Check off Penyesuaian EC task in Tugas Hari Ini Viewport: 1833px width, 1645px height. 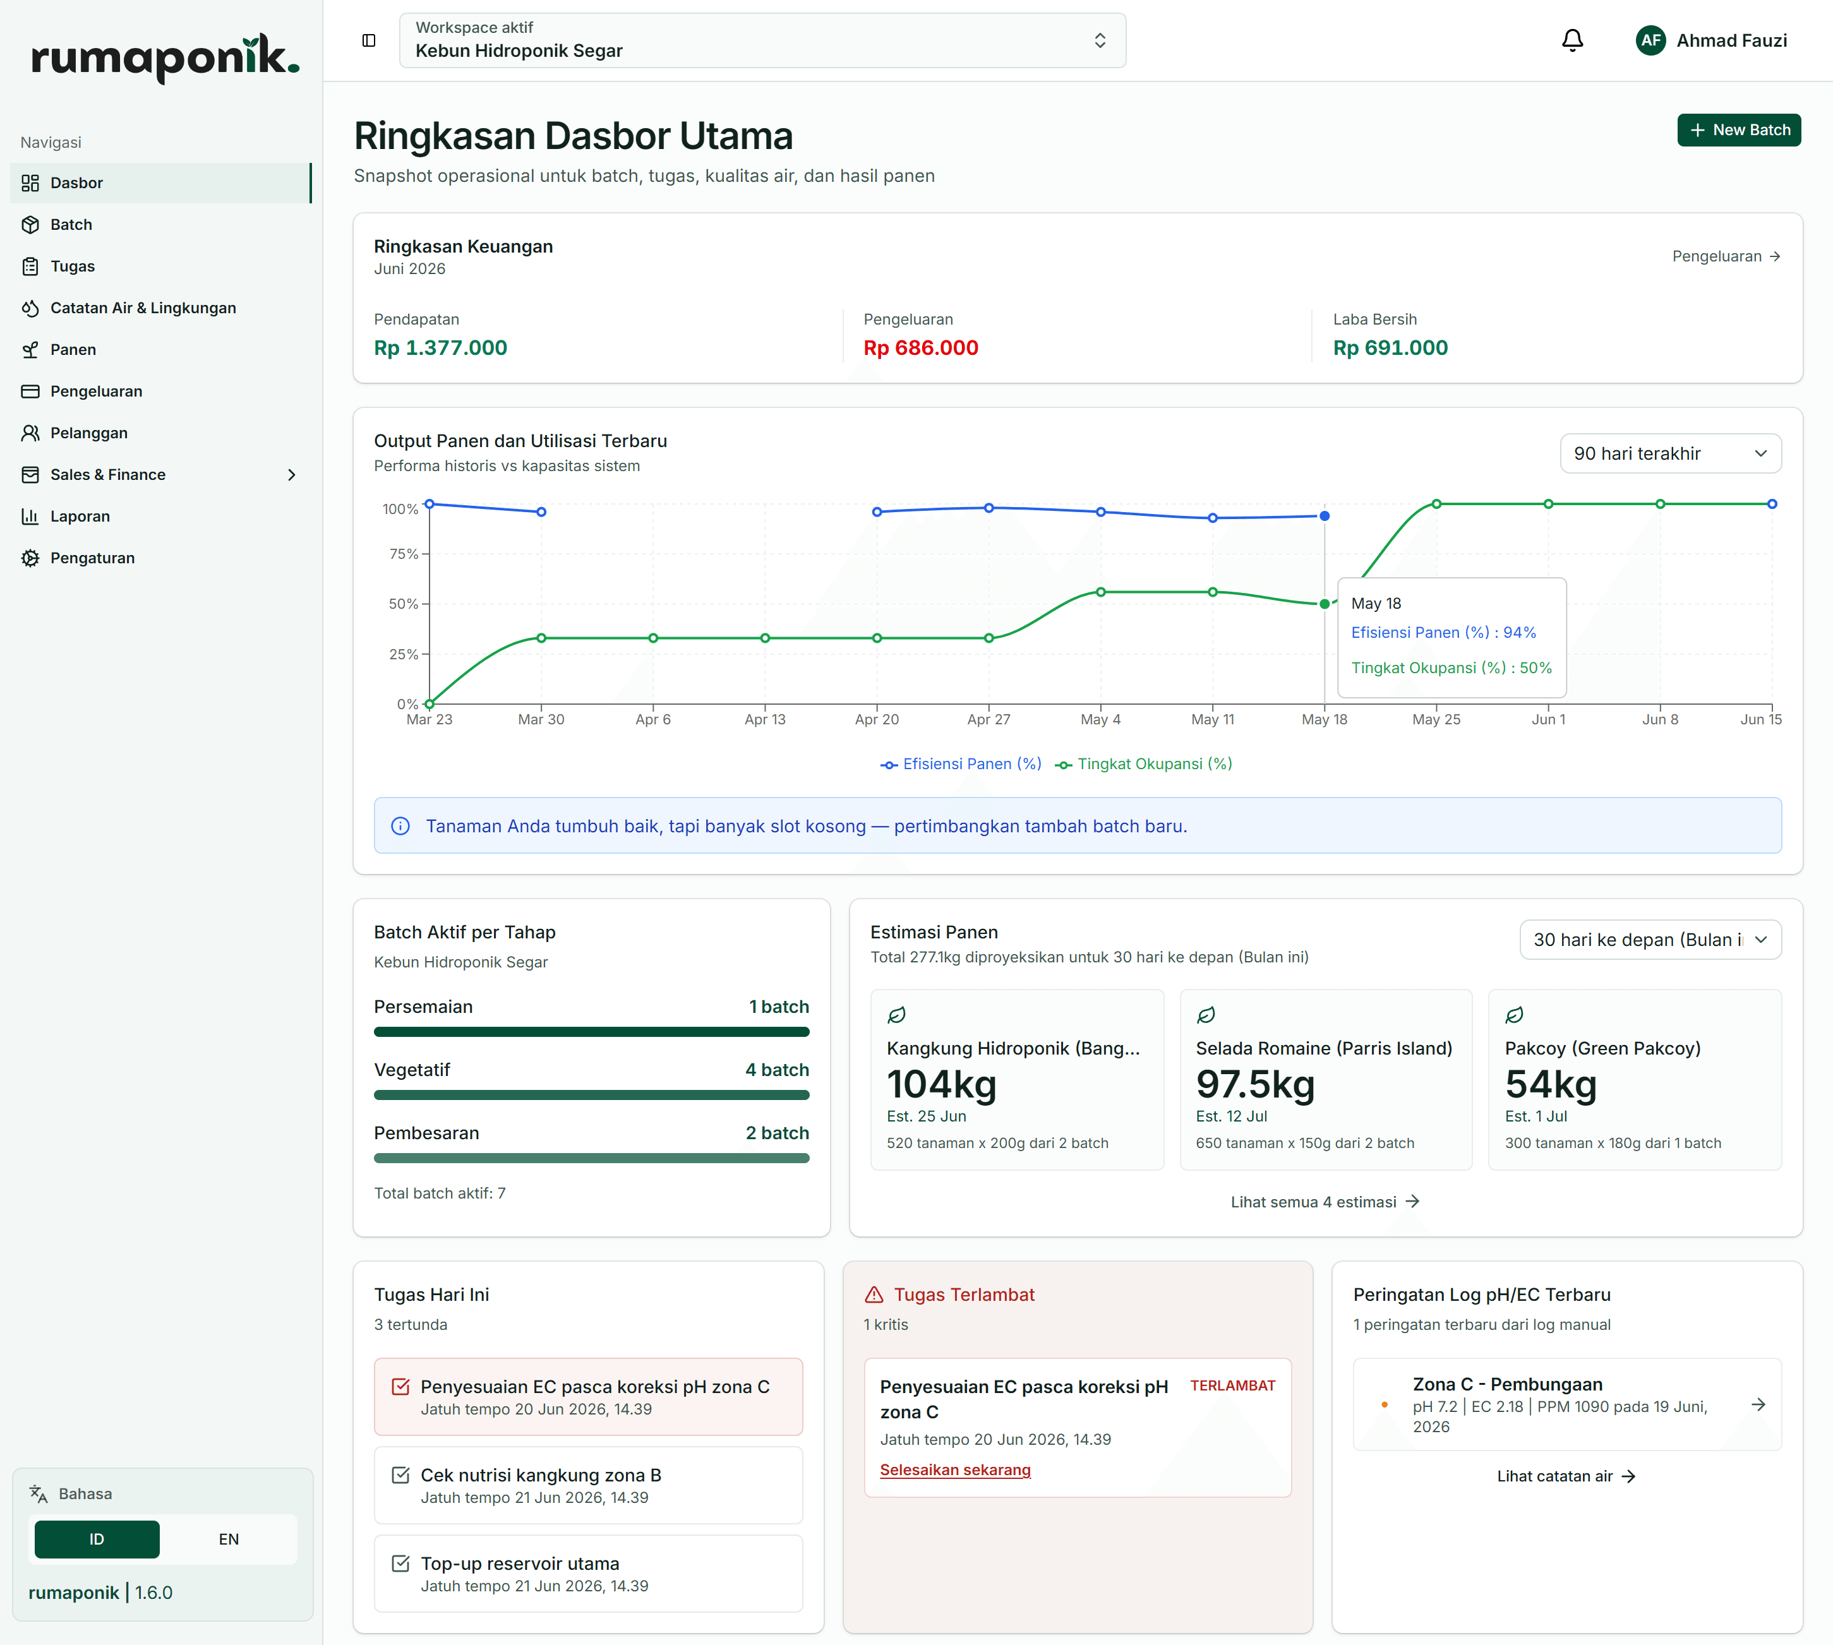[x=400, y=1387]
